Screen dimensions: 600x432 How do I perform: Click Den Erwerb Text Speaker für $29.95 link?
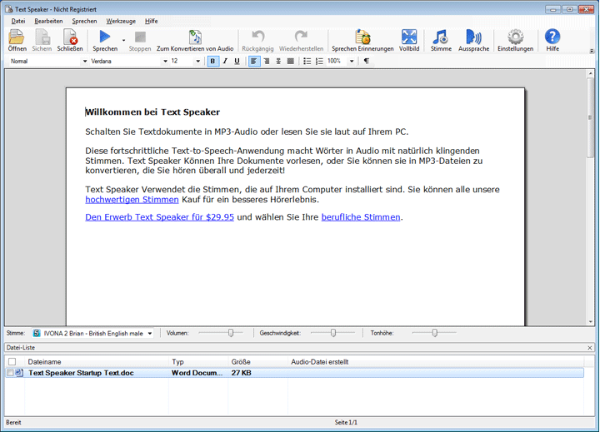(159, 217)
